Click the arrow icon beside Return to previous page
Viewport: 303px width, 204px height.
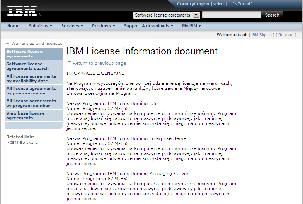click(69, 62)
